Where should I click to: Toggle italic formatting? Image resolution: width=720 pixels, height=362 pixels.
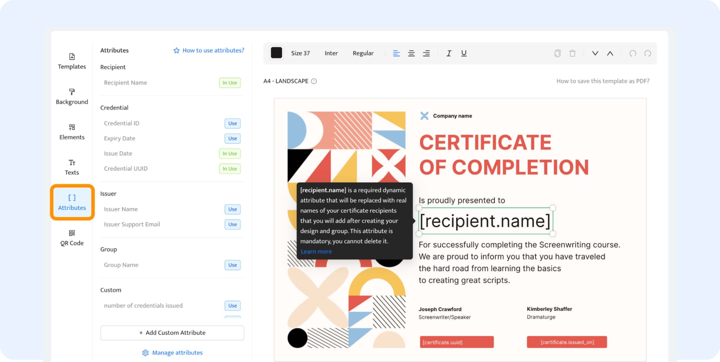tap(448, 53)
